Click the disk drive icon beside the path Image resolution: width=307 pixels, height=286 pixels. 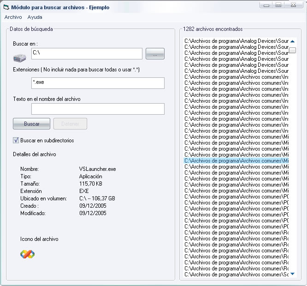[21, 57]
